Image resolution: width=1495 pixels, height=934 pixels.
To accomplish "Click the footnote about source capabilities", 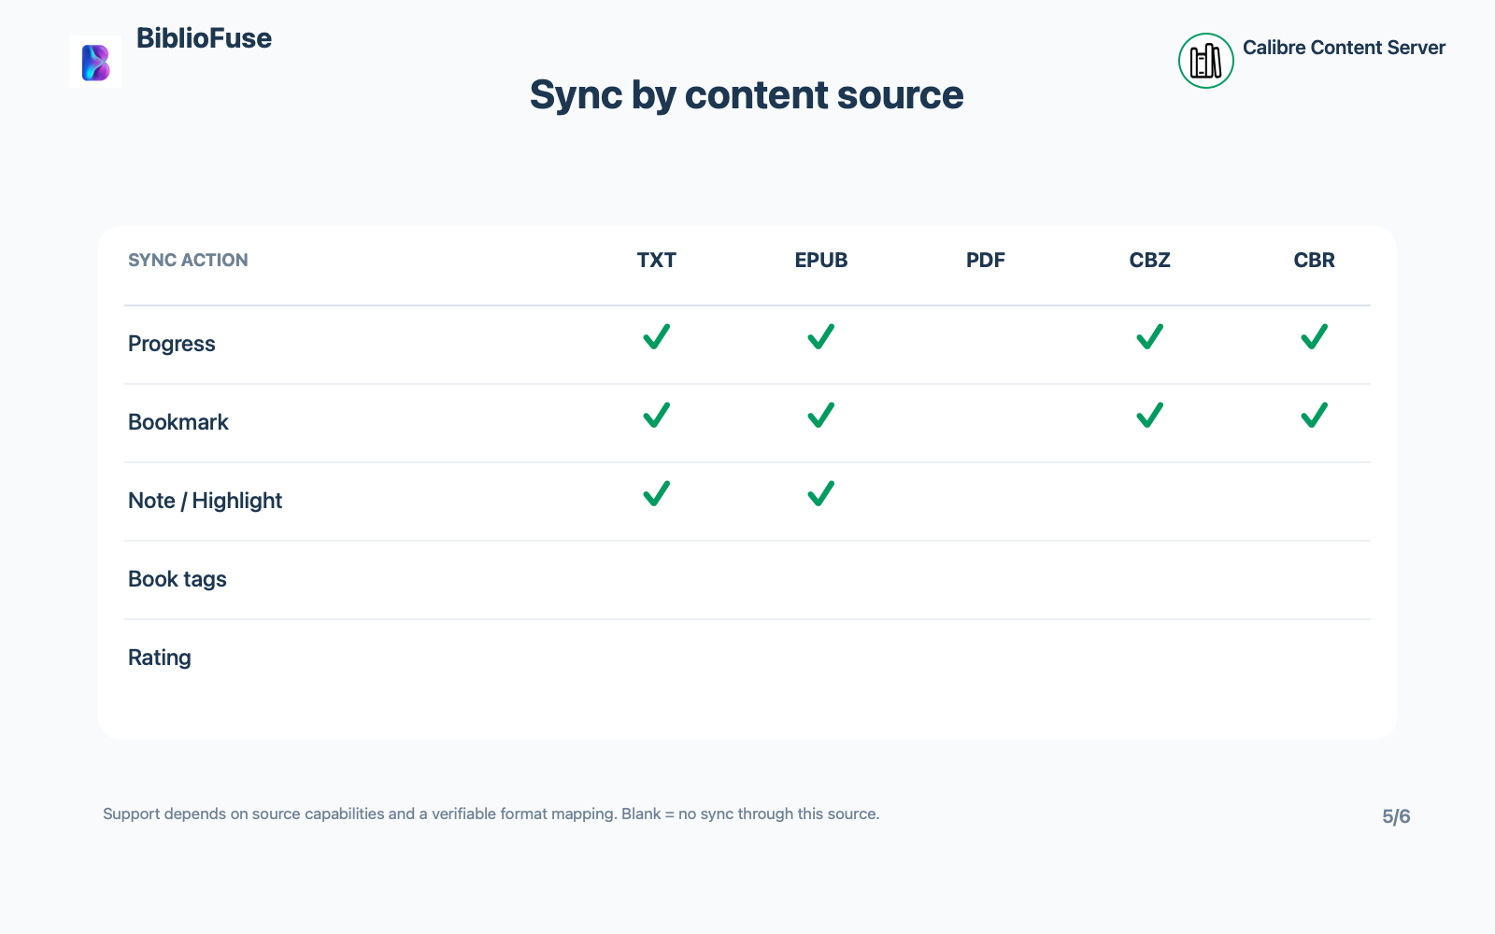I will point(491,814).
